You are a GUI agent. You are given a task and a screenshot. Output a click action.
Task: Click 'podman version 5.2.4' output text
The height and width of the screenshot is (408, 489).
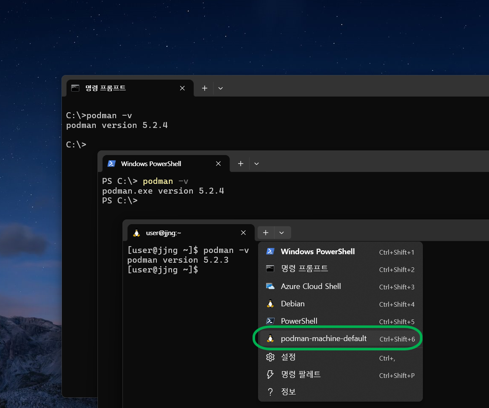click(117, 125)
